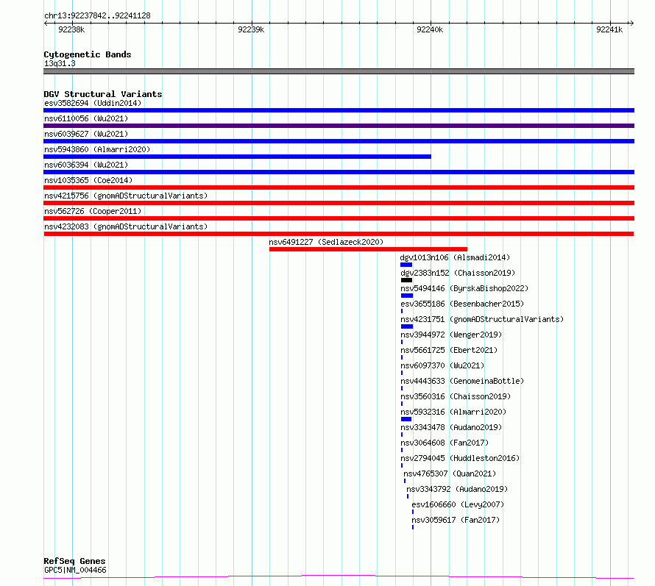Select the nsv6491227 (Sedlazeck2020) label

click(326, 242)
